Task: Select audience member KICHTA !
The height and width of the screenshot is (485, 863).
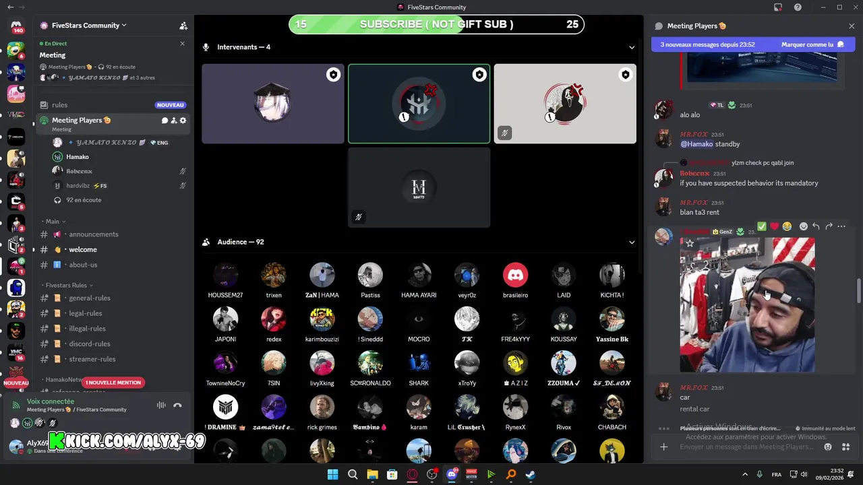Action: 612,281
